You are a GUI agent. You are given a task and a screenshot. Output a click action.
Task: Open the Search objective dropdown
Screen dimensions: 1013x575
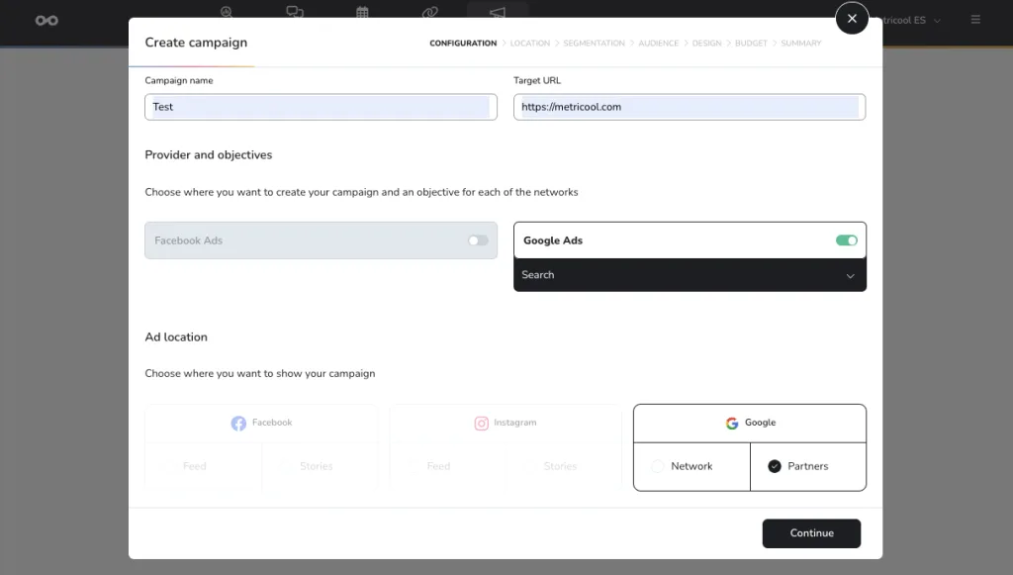pyautogui.click(x=690, y=275)
